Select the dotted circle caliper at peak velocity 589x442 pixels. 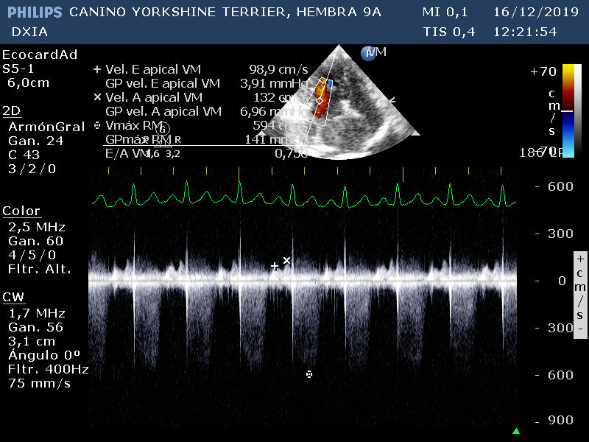coord(309,374)
